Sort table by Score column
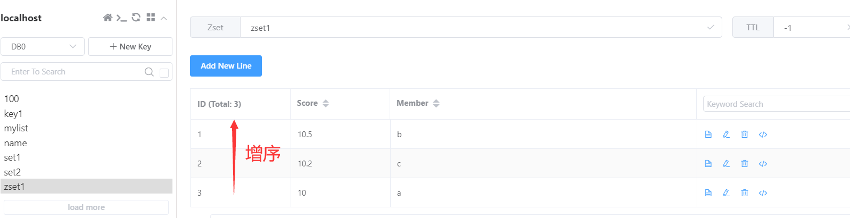850x218 pixels. pos(326,103)
